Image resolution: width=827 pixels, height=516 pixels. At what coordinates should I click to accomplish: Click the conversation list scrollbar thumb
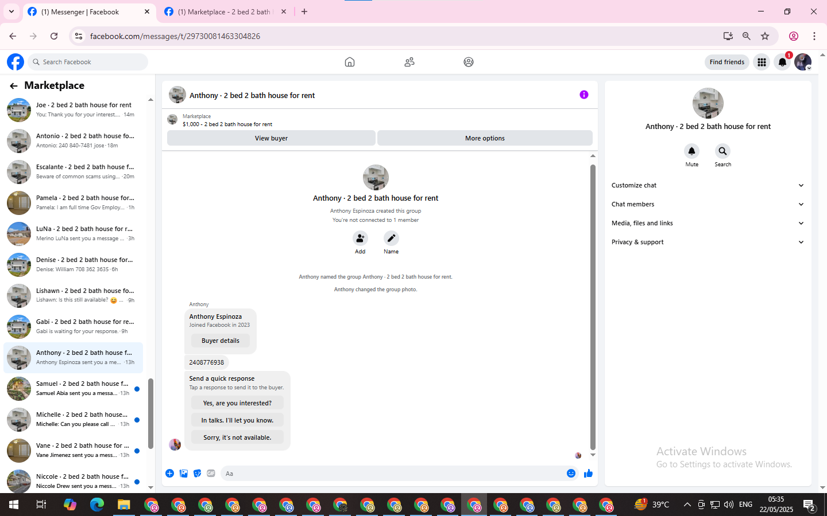150,413
